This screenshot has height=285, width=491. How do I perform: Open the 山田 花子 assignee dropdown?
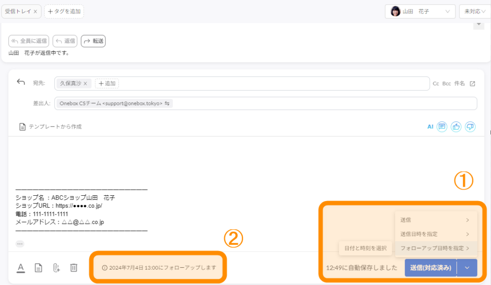[x=420, y=12]
